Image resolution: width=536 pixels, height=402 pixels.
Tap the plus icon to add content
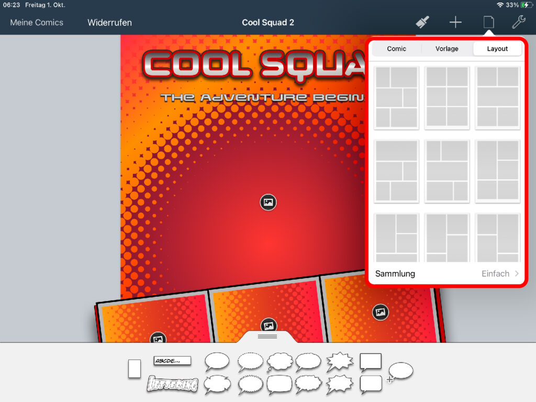pyautogui.click(x=455, y=22)
